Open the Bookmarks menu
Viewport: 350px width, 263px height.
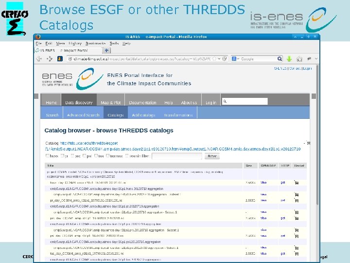(95, 43)
